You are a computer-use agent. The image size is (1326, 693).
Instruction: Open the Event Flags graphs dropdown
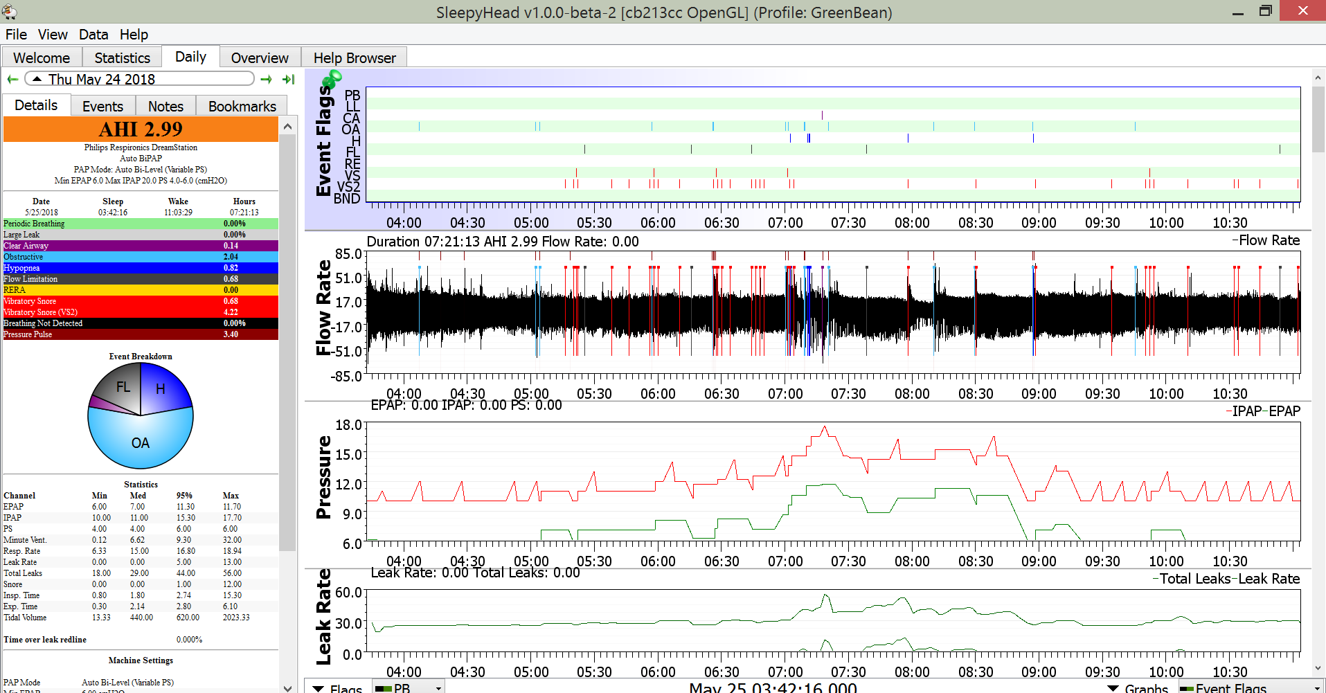click(x=1252, y=687)
